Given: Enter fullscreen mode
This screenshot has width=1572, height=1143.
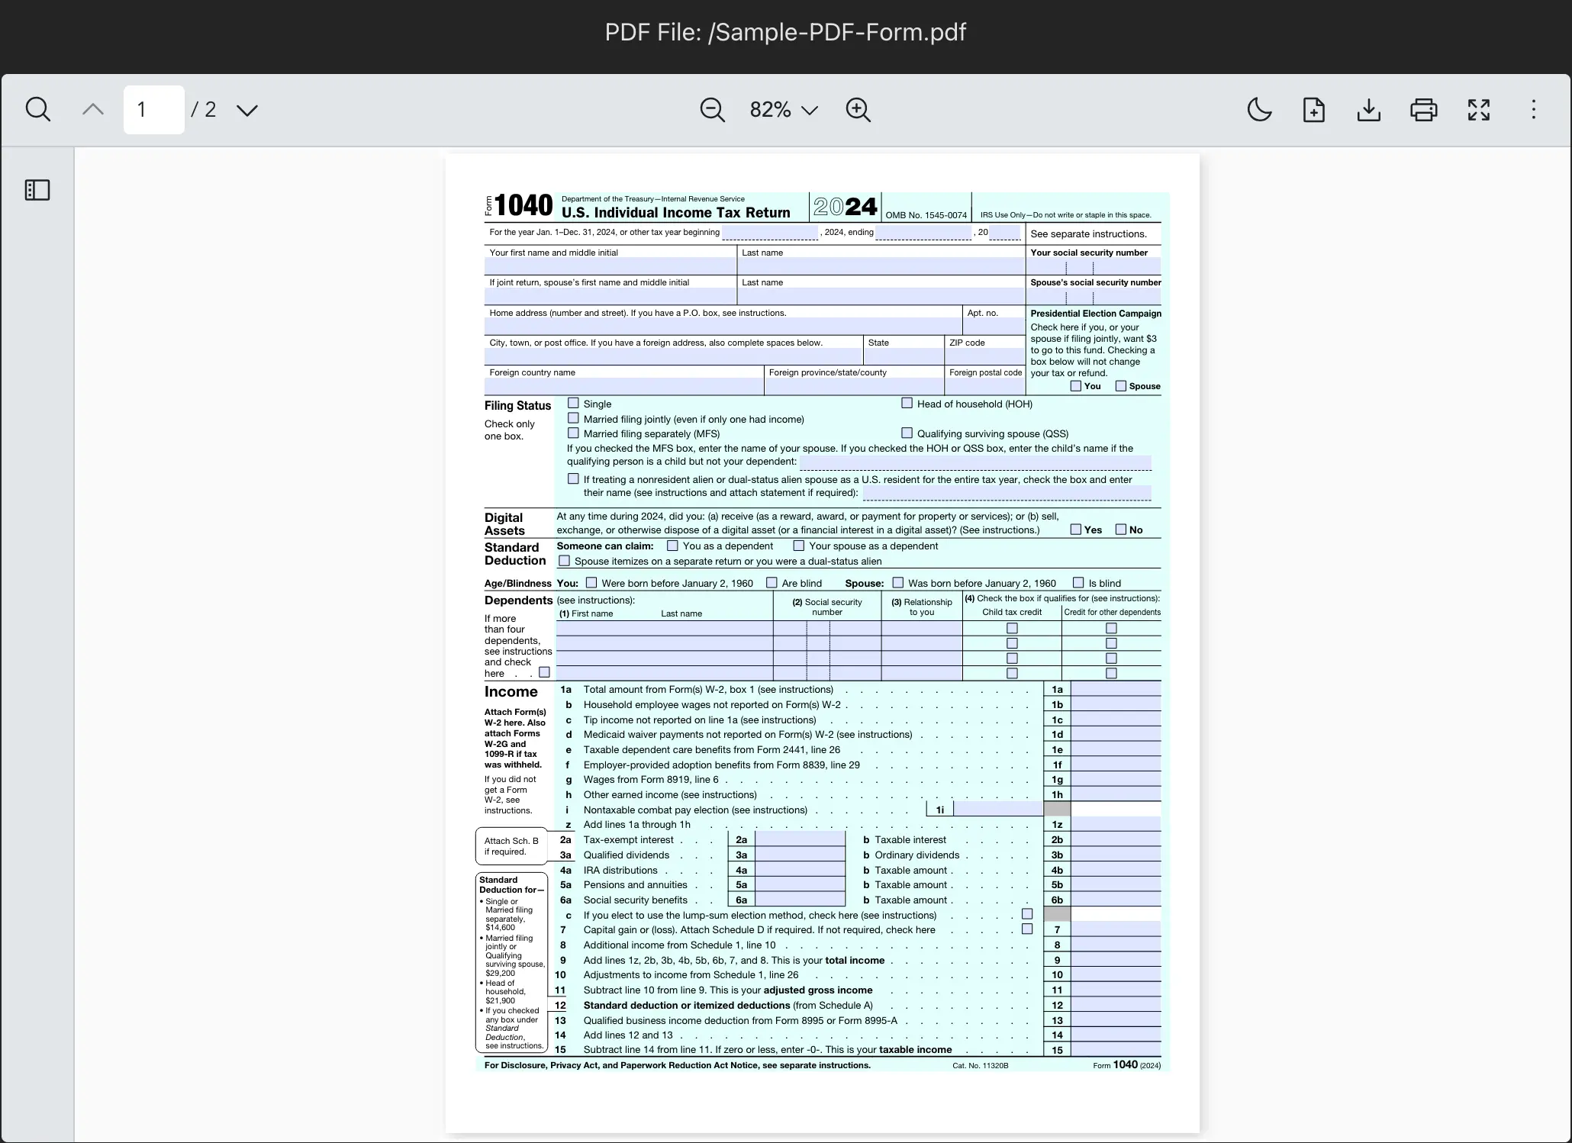Looking at the screenshot, I should click(1478, 110).
